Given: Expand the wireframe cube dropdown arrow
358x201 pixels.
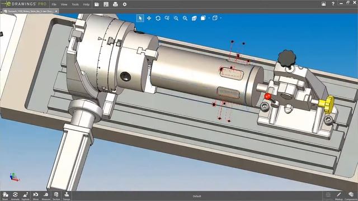Looking at the screenshot, I should [x=221, y=18].
